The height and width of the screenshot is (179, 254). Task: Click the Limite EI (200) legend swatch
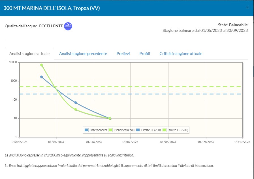(x=138, y=130)
